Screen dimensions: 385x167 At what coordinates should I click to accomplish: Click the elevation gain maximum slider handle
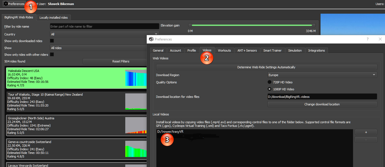314,25
